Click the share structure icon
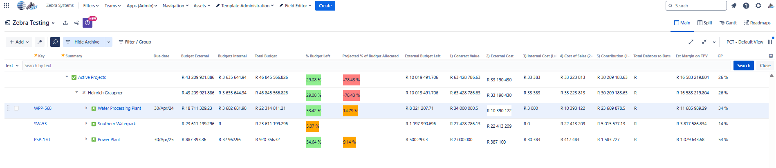This screenshot has height=168, width=776. click(76, 23)
